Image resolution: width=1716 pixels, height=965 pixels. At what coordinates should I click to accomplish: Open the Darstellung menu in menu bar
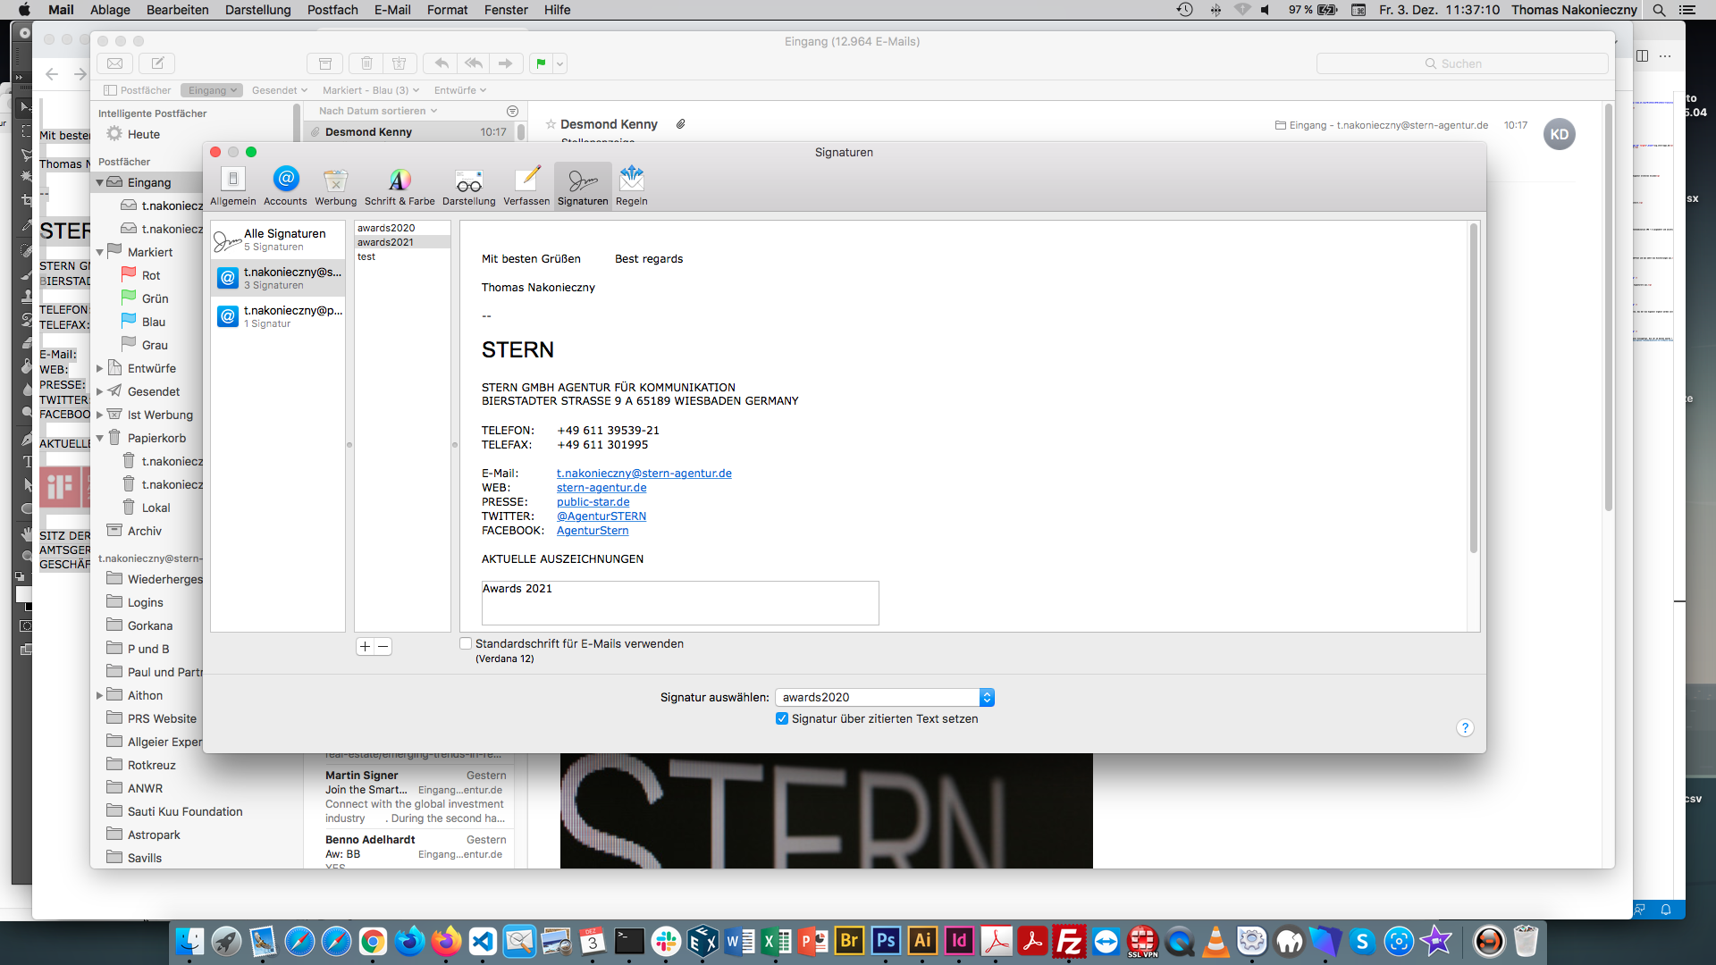pos(257,10)
